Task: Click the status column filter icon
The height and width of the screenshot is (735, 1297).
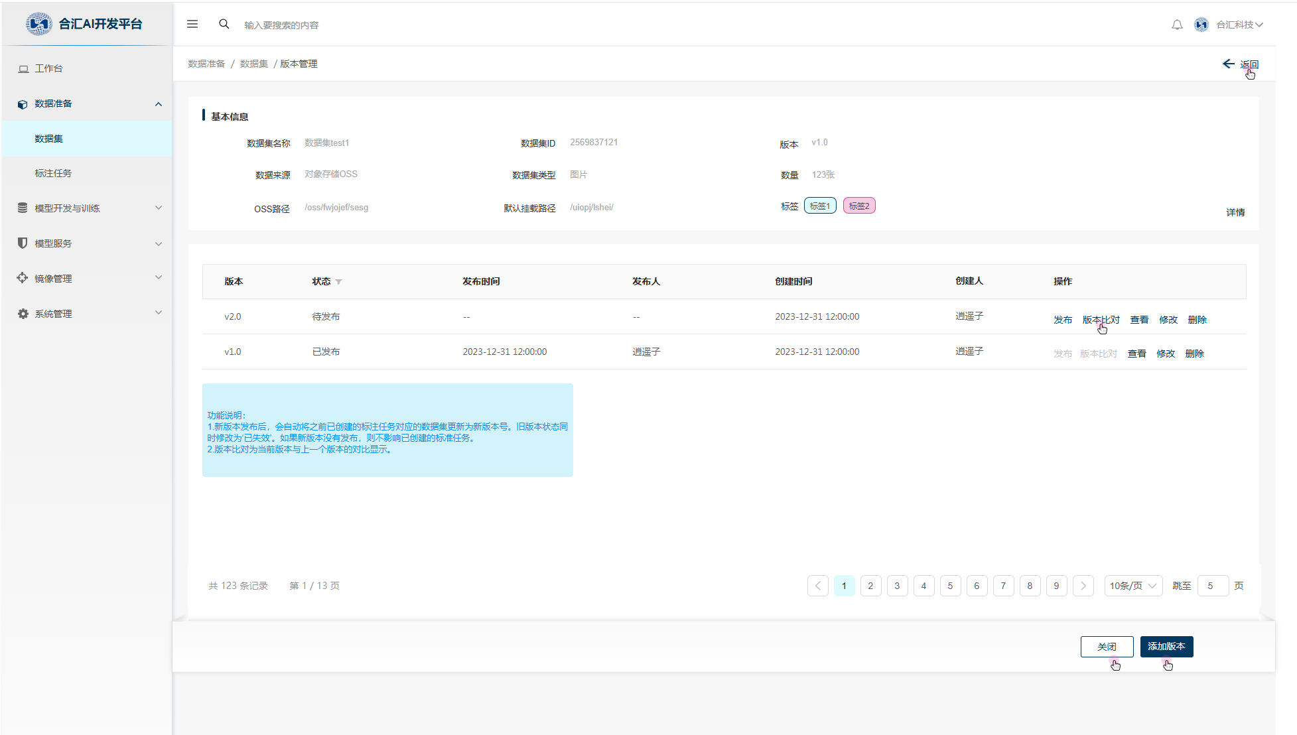Action: (339, 282)
